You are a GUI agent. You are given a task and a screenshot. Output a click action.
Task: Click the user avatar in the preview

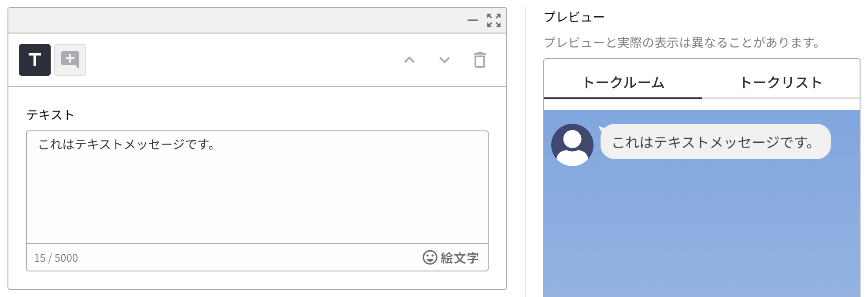pos(572,145)
